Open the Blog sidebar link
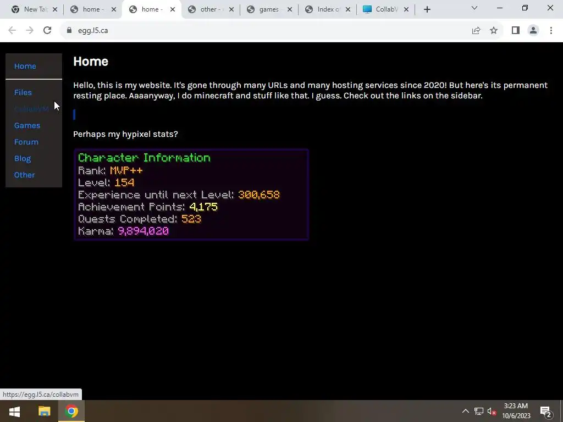Screen dimensions: 563x422 (23, 158)
